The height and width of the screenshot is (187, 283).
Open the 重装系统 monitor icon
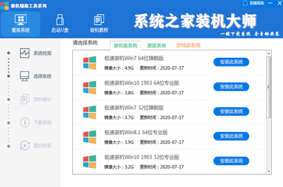pos(21,20)
